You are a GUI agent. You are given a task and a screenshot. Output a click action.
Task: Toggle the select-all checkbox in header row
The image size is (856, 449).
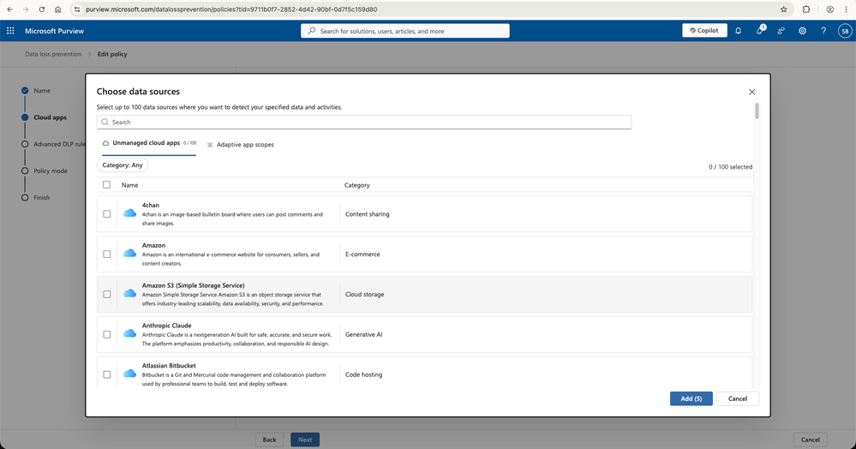106,184
